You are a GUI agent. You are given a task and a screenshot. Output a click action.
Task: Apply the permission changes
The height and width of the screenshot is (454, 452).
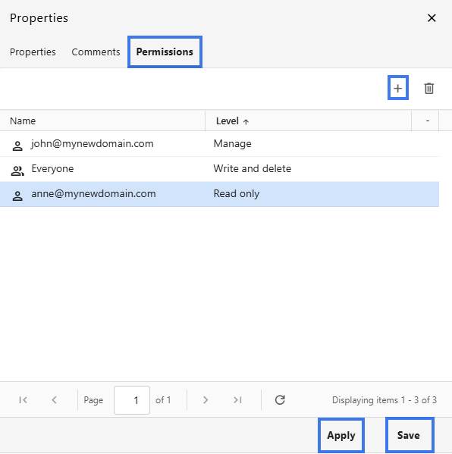coord(341,435)
